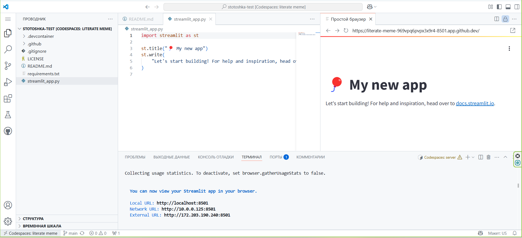Click the Manage settings gear icon

[x=8, y=221]
